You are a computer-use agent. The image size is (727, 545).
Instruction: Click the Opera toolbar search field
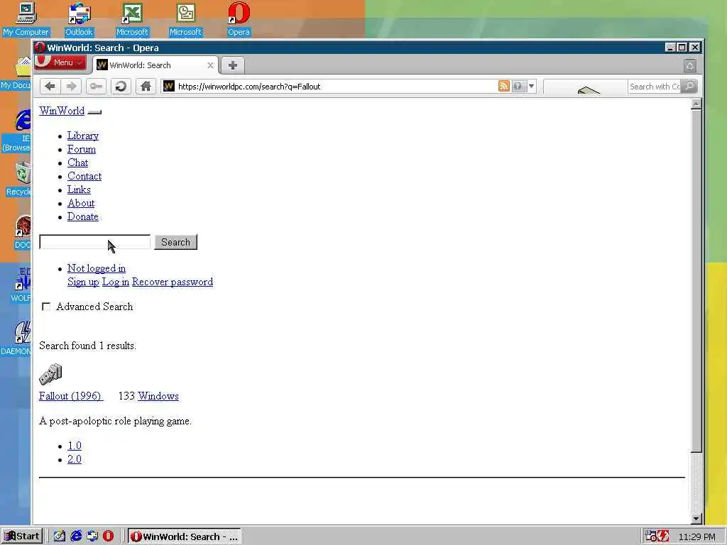tap(654, 86)
